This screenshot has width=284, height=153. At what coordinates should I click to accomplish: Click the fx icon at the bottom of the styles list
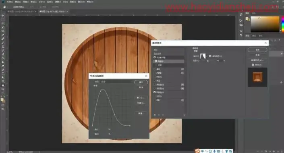click(155, 115)
